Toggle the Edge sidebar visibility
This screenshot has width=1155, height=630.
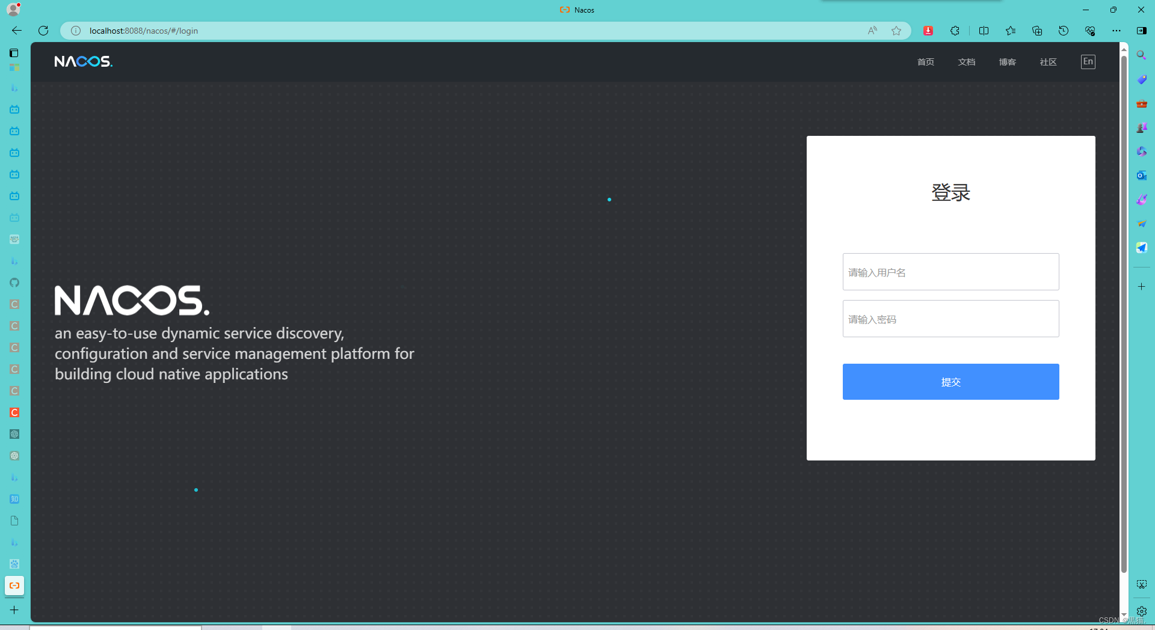(x=1142, y=31)
